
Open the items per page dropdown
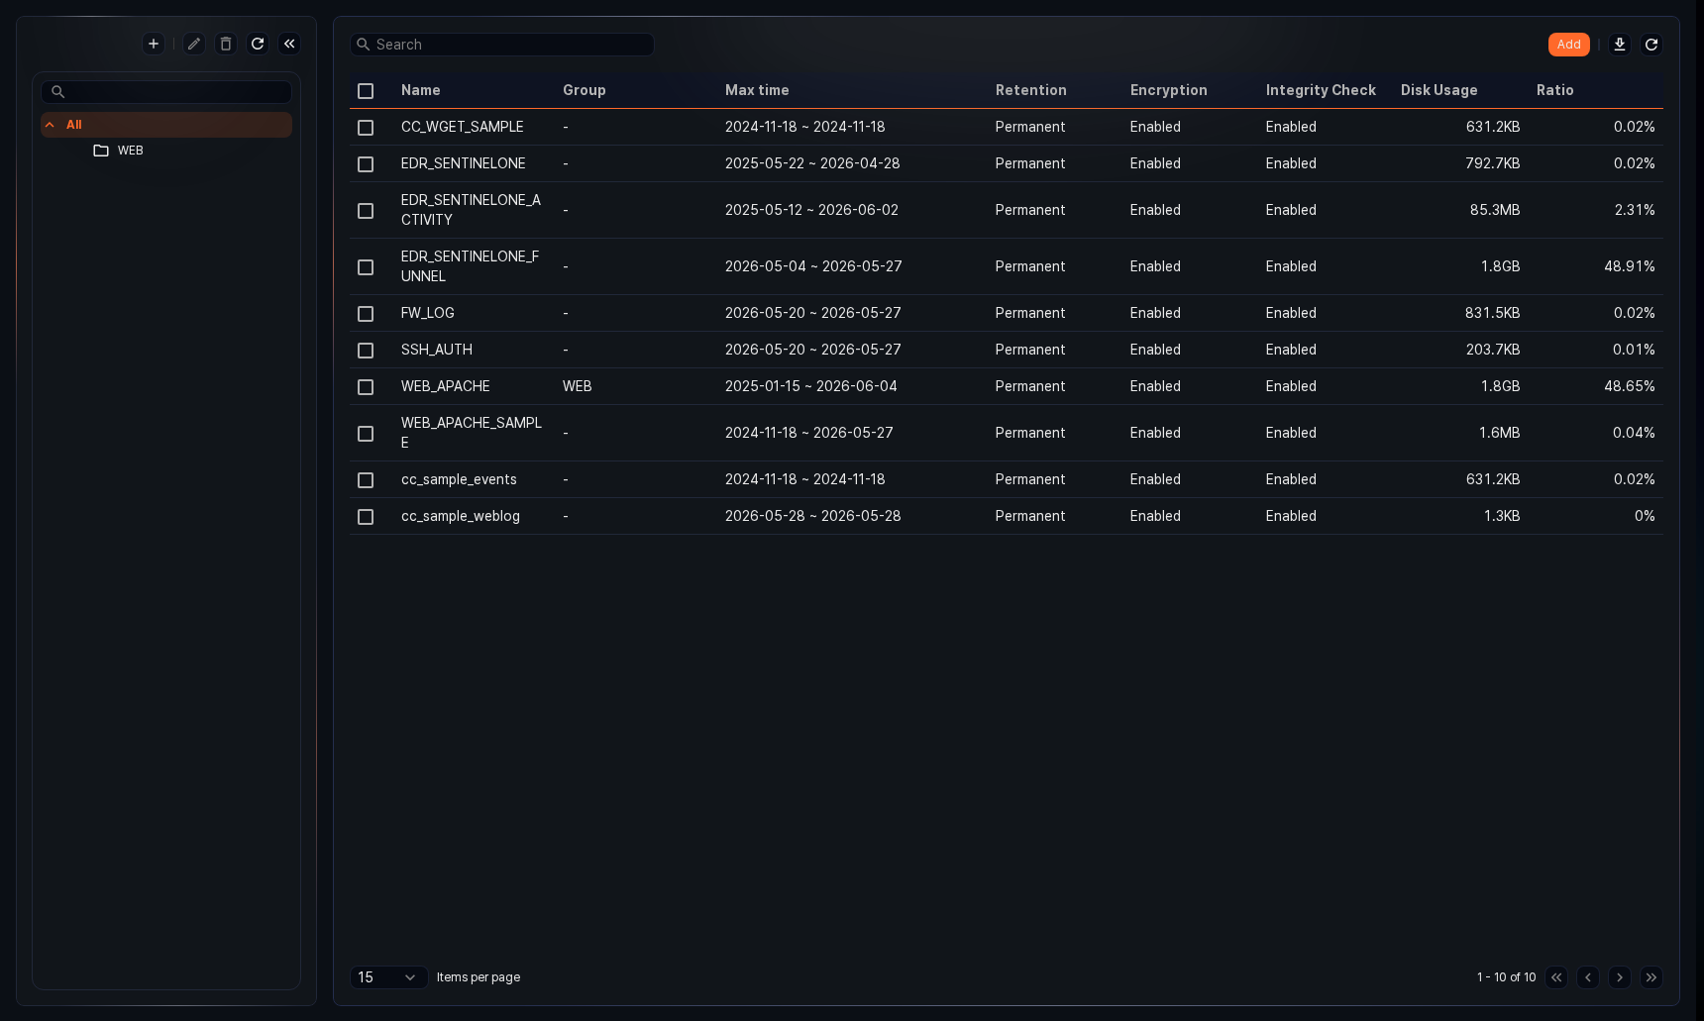388,977
